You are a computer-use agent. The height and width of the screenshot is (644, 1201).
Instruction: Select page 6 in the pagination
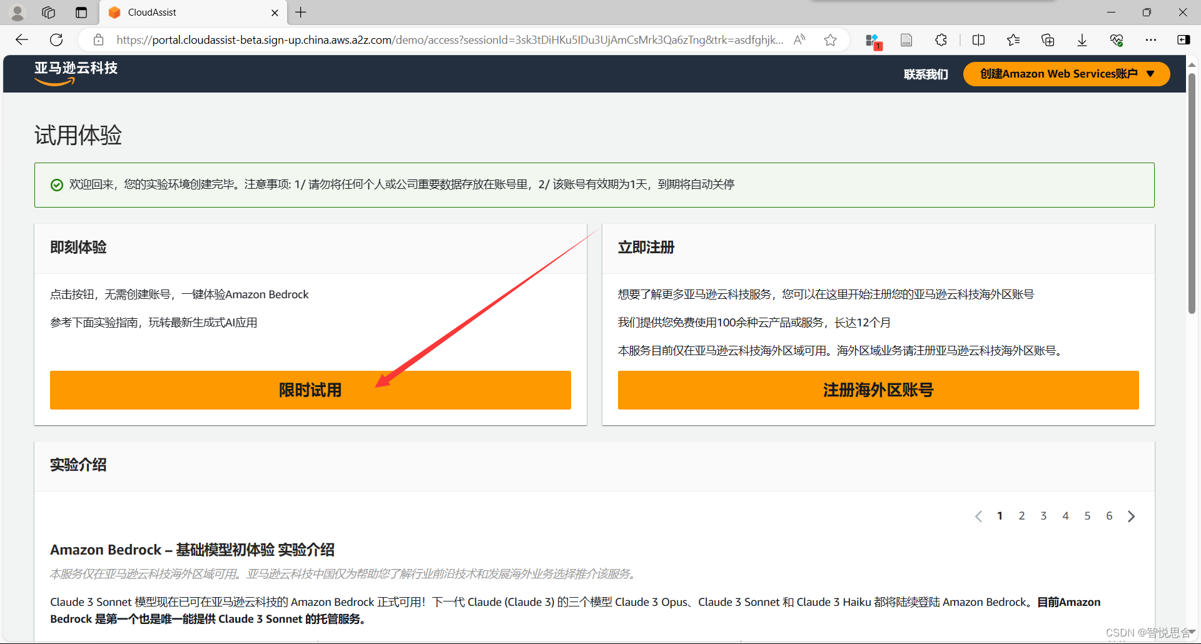pyautogui.click(x=1109, y=516)
